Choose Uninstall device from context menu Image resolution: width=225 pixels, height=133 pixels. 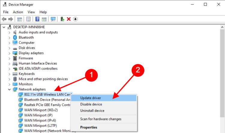[104, 111]
